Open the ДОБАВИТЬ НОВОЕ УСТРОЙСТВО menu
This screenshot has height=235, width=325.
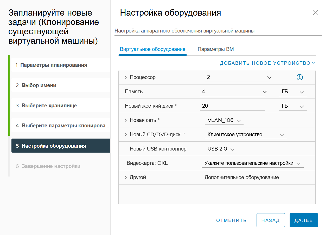pos(267,63)
